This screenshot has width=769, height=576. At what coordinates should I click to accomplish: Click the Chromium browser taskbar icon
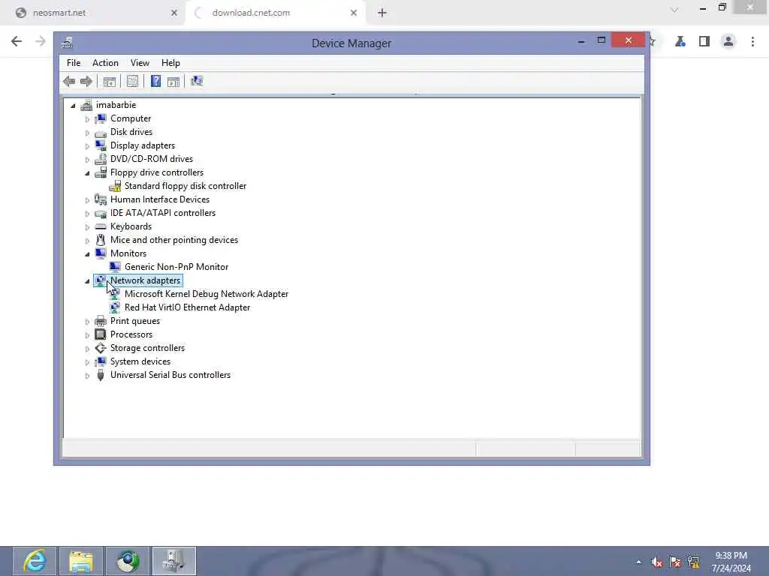[x=128, y=561]
